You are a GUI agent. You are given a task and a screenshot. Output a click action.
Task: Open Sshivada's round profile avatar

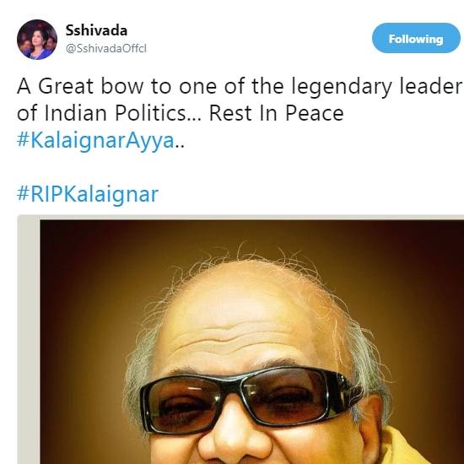[37, 40]
